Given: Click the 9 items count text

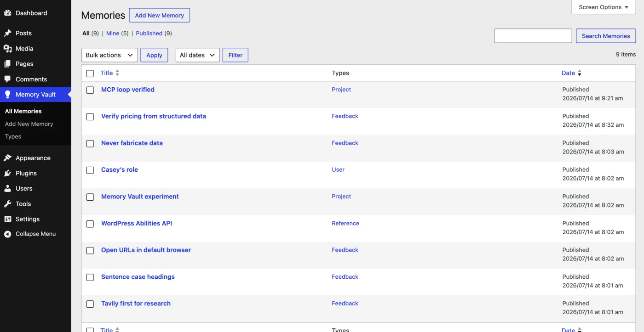Looking at the screenshot, I should pyautogui.click(x=626, y=54).
